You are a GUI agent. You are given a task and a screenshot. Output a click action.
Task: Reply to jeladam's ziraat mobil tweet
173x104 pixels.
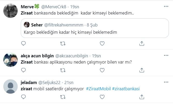(23, 97)
